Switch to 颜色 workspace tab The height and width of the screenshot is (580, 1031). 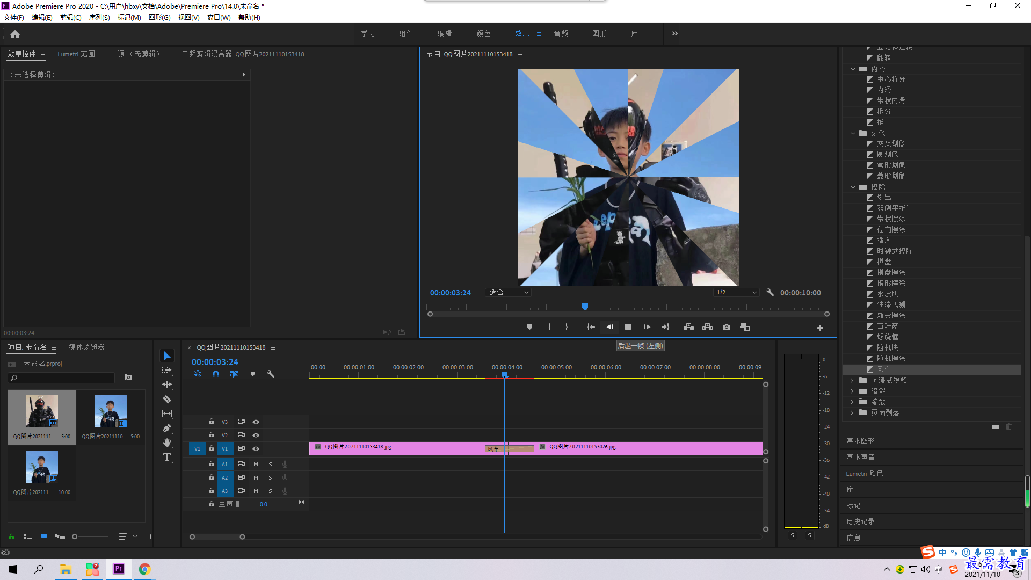click(x=483, y=33)
